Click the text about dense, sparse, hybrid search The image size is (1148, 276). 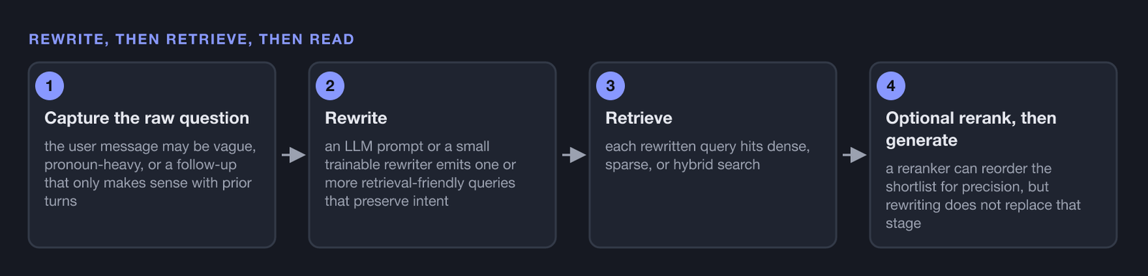(707, 156)
